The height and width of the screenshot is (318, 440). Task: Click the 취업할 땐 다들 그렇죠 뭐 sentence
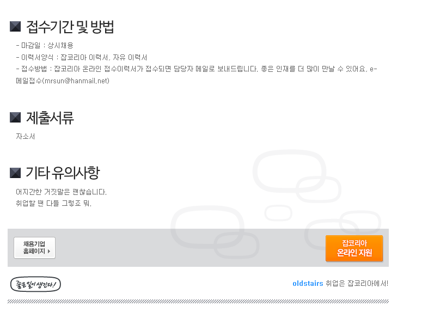(x=53, y=203)
